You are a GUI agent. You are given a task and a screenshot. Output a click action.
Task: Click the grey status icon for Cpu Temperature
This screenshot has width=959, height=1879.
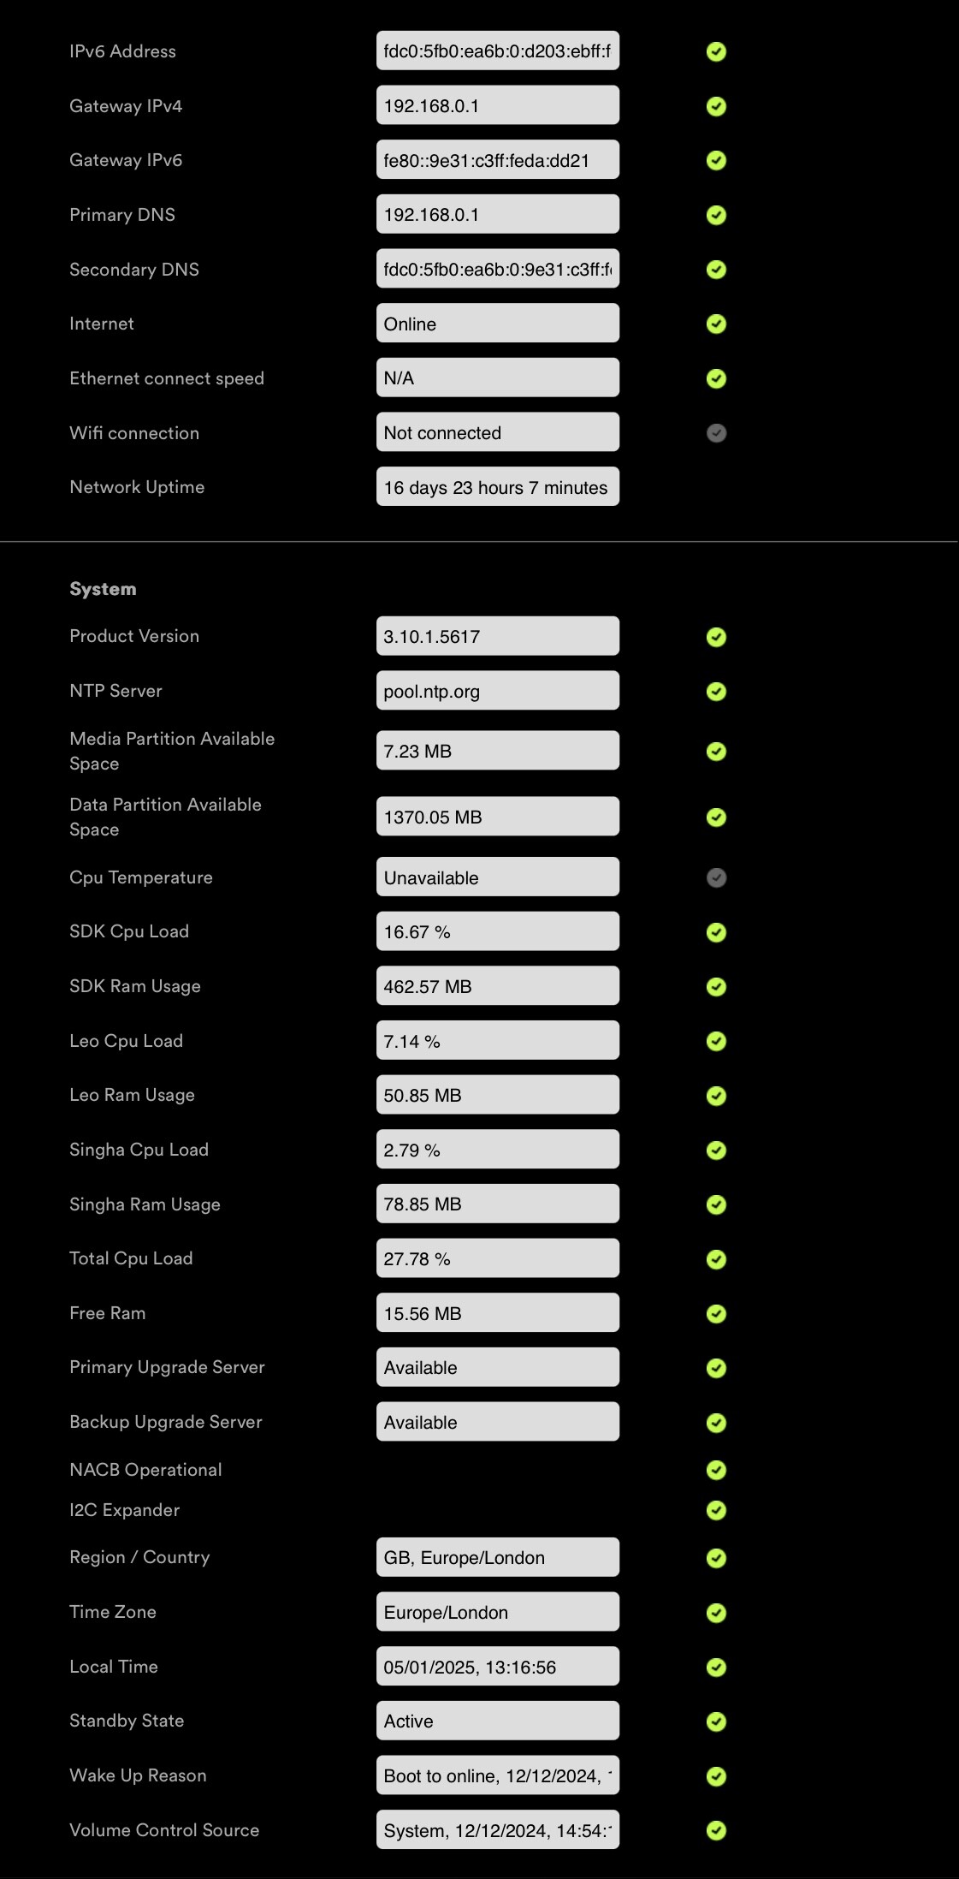click(716, 877)
